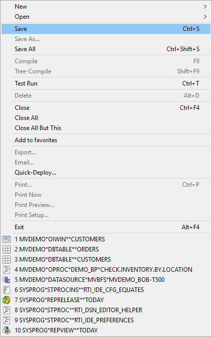
Task: Click the REPVIEW TODAY icon
Action: pos(7,330)
